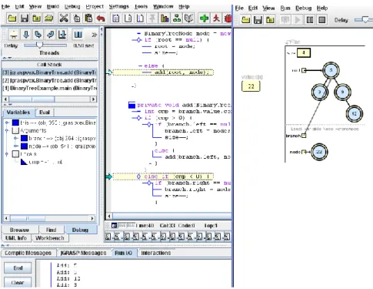Click the Cut scissors icon
The image size is (373, 289).
tap(64, 18)
